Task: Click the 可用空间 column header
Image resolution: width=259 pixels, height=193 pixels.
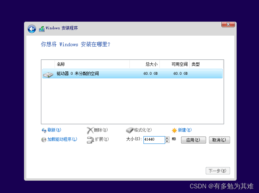Action: pyautogui.click(x=174, y=64)
